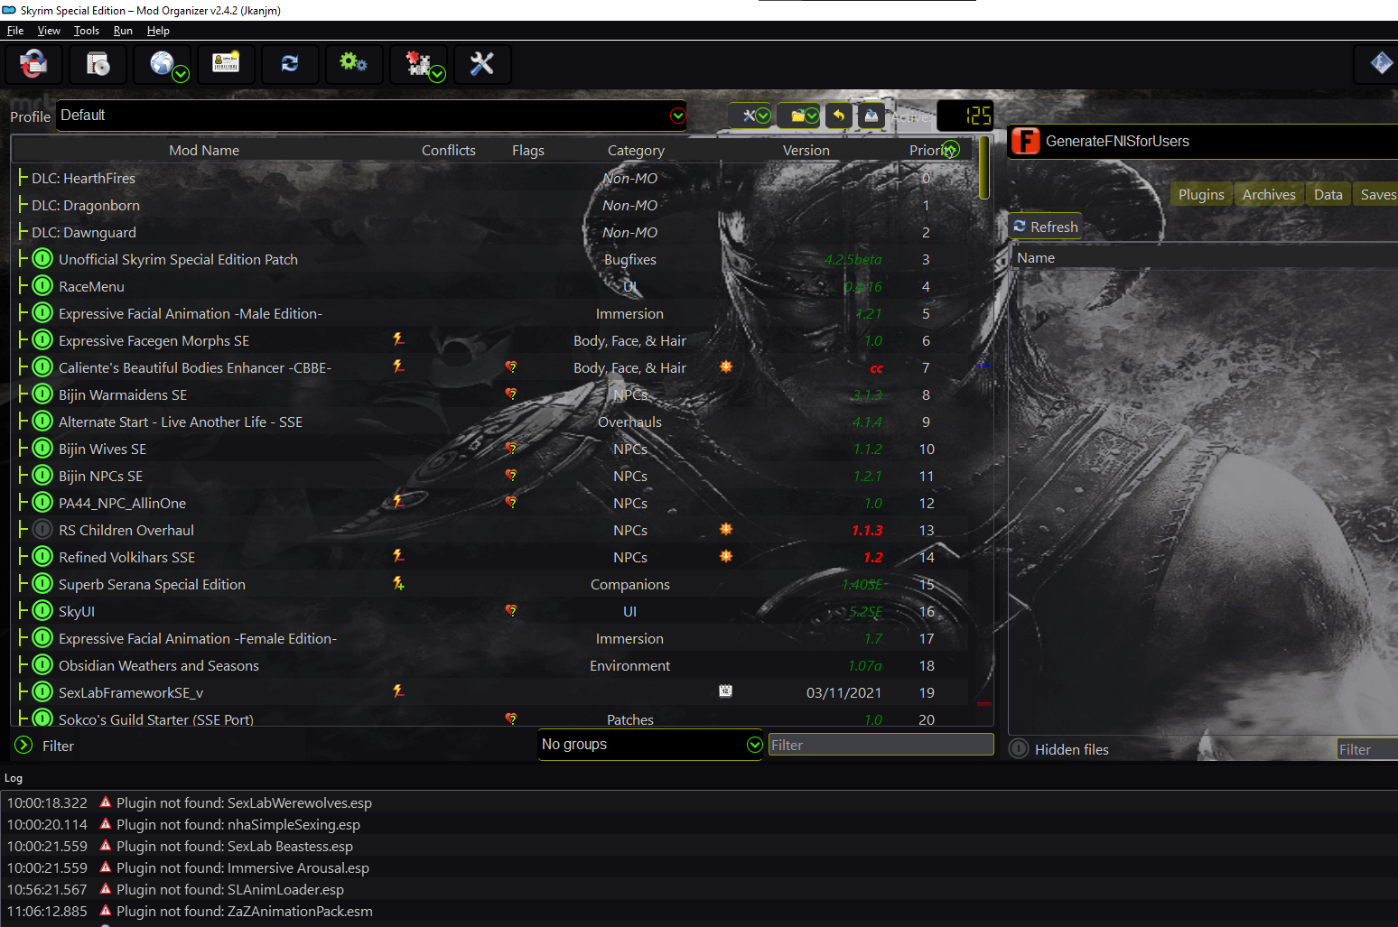Click conflict icon on Caliente's Beautiful Bodies Enhancer
This screenshot has height=927, width=1398.
tap(398, 366)
